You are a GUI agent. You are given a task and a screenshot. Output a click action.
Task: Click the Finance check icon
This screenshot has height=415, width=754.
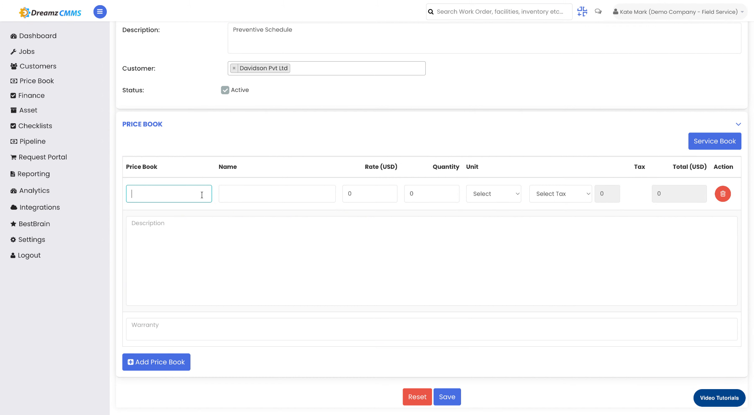coord(13,96)
